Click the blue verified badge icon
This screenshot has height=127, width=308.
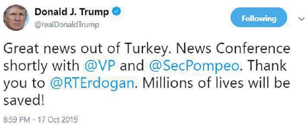tap(116, 12)
